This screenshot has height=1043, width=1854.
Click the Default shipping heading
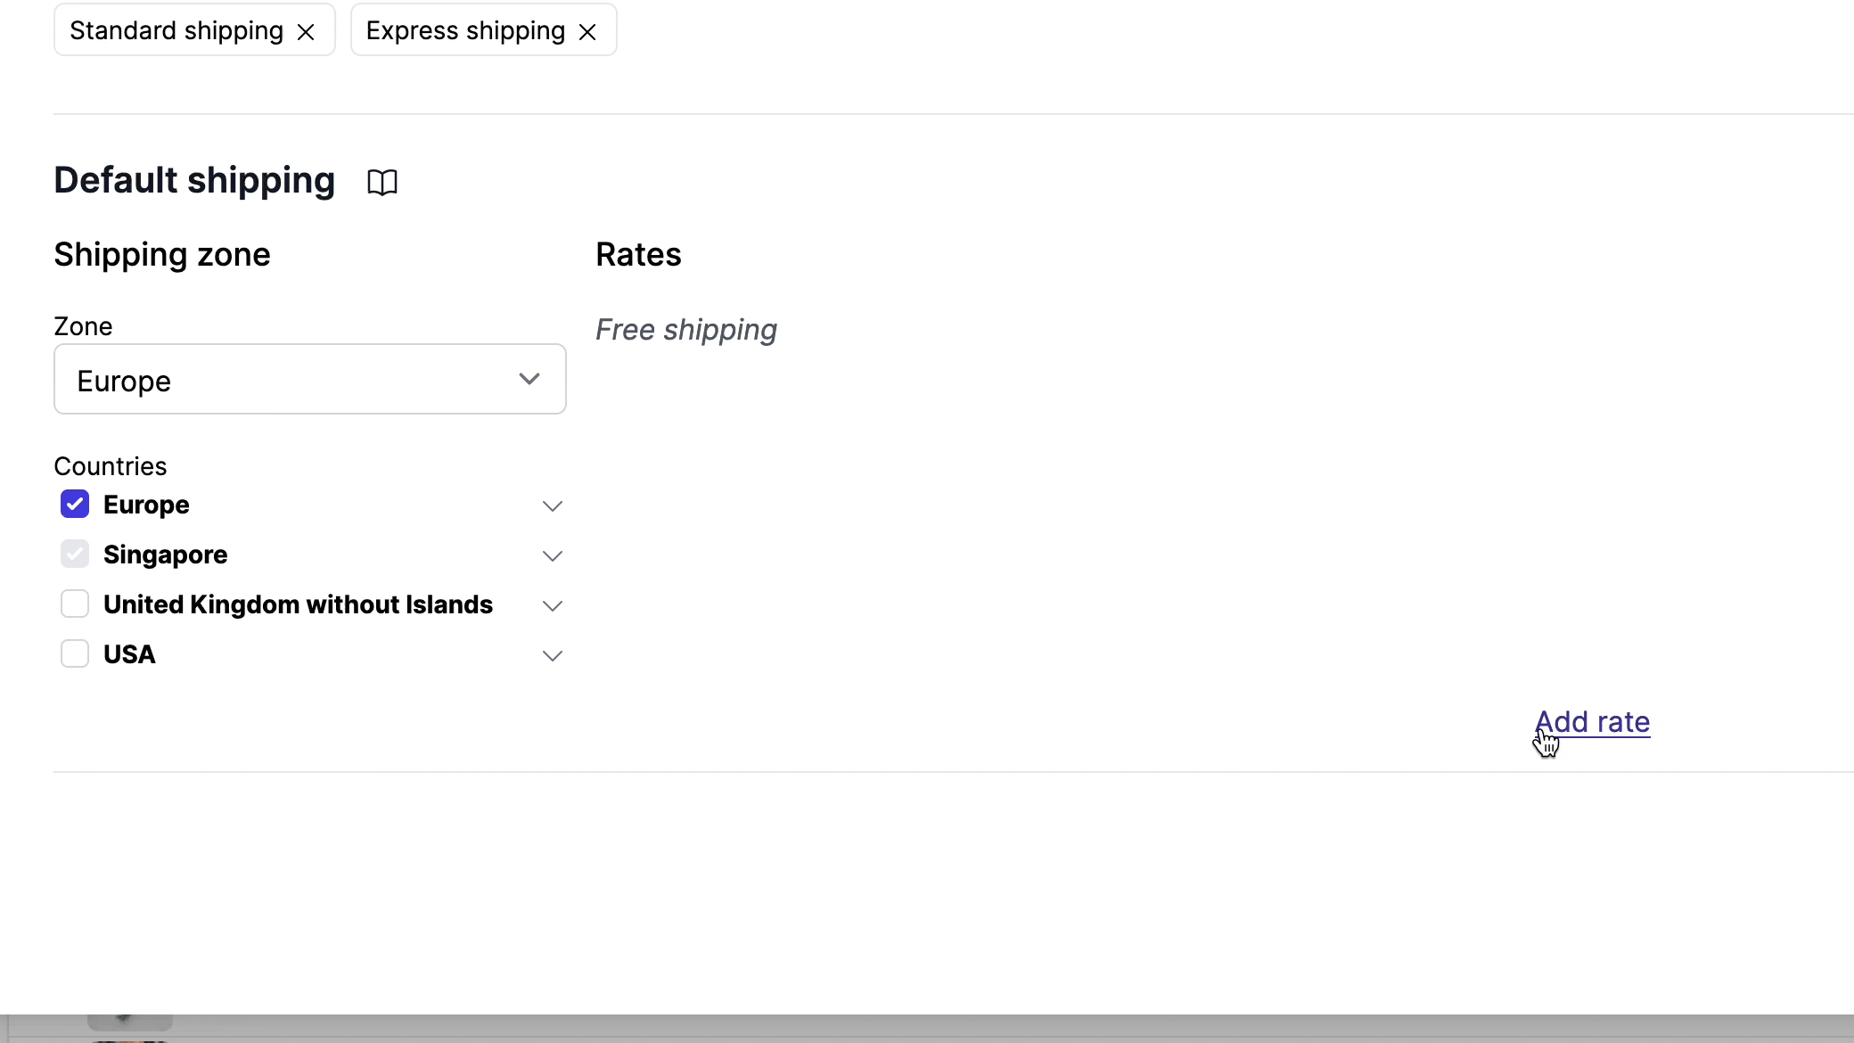[x=193, y=180]
